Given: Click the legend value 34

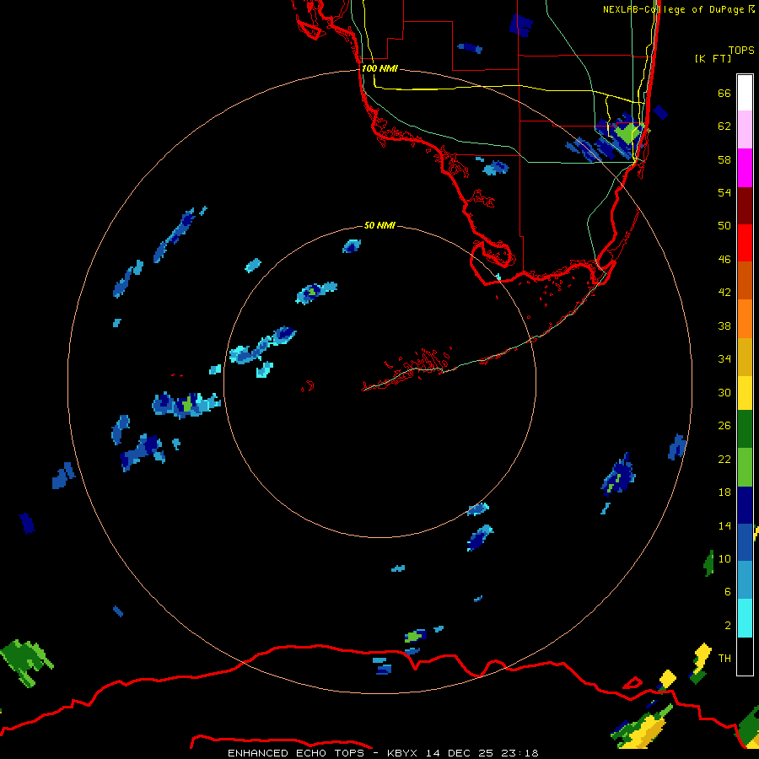Looking at the screenshot, I should coord(724,359).
